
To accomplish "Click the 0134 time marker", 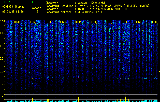I will [63, 22].
